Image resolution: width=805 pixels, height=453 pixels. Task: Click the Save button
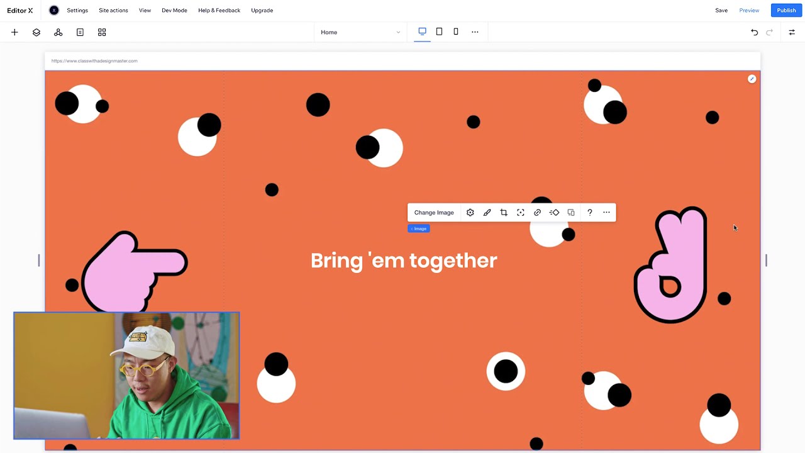point(721,10)
